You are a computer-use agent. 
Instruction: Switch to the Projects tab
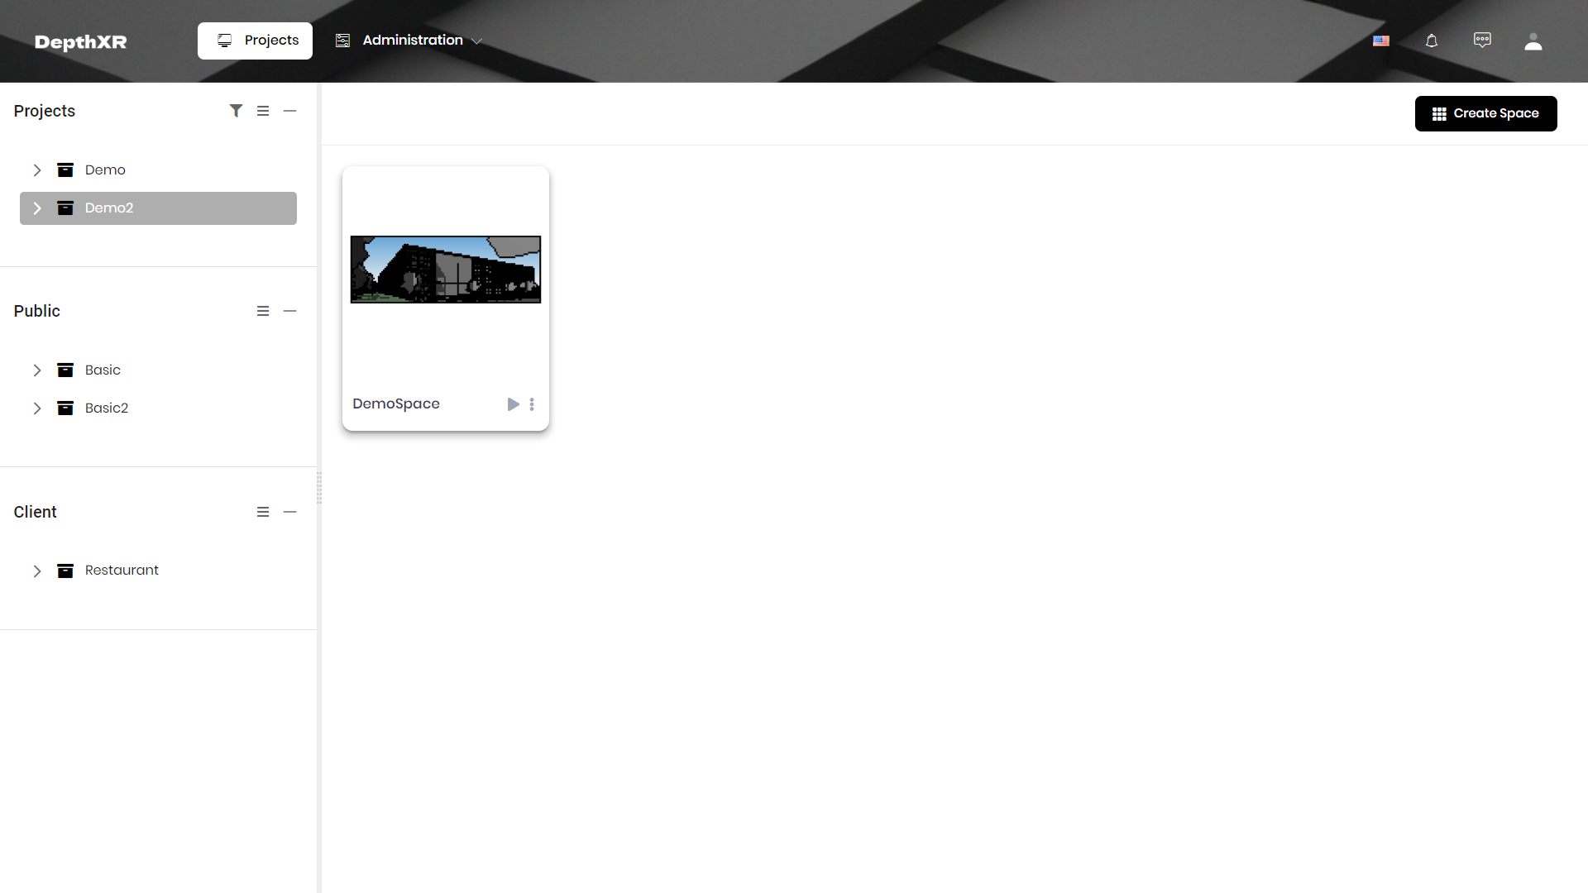(256, 41)
